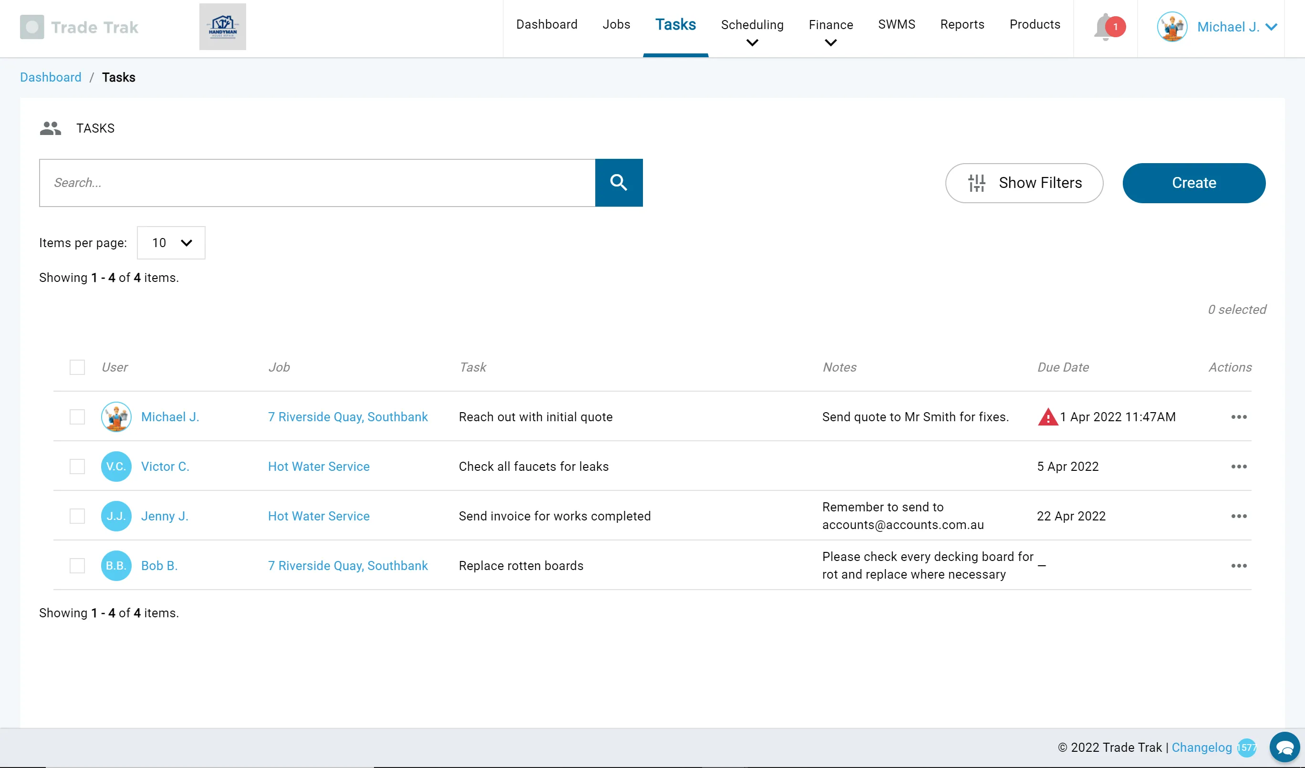Click the Handyman company logo
The image size is (1305, 768).
[222, 27]
